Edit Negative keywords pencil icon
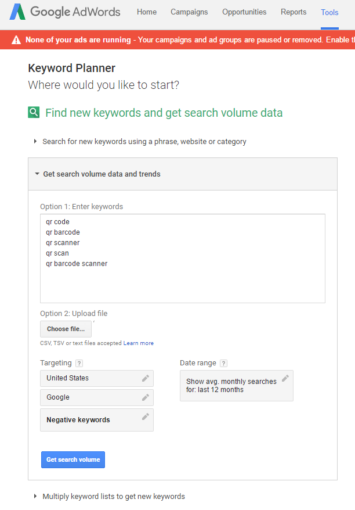Image resolution: width=355 pixels, height=510 pixels. click(146, 416)
